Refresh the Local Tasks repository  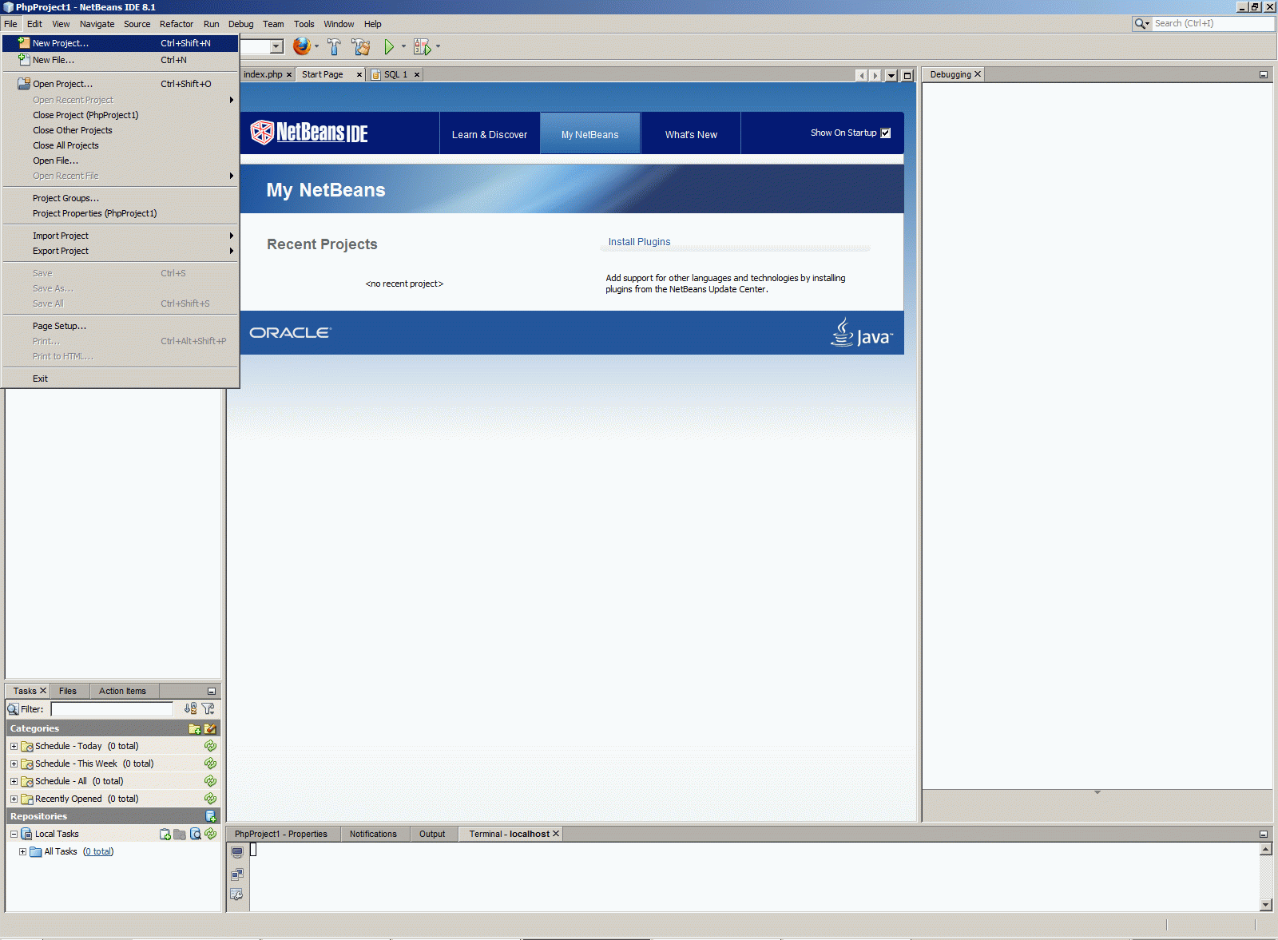point(210,834)
